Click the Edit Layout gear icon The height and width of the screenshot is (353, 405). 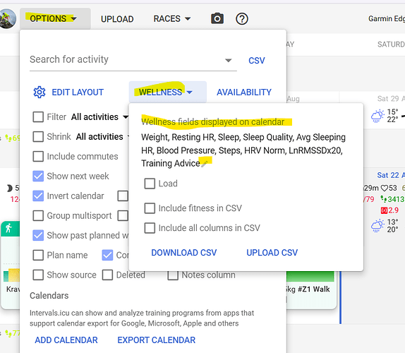pos(40,92)
